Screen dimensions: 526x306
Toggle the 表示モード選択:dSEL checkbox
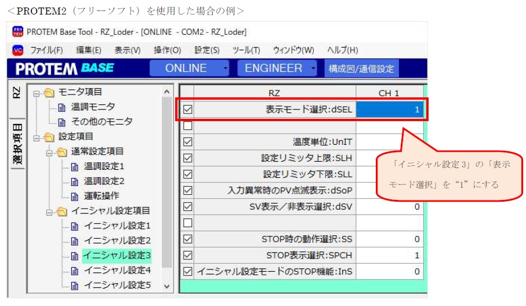(187, 110)
